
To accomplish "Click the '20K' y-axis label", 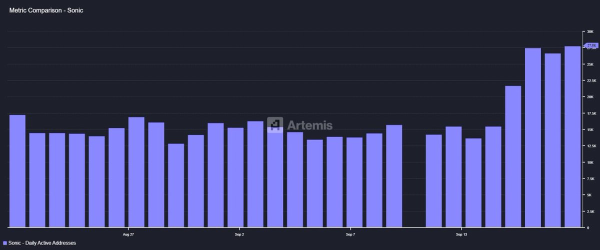I will pyautogui.click(x=590, y=97).
